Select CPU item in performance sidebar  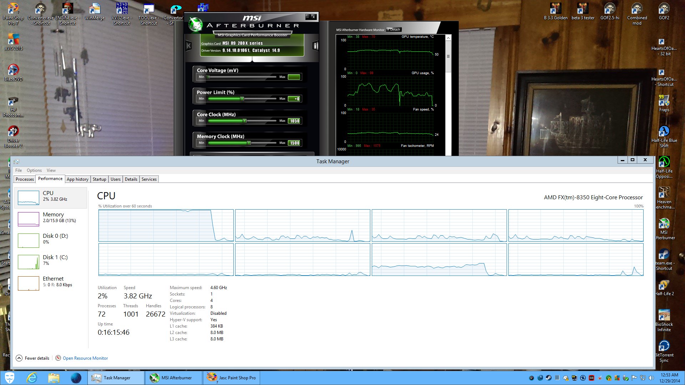tap(51, 197)
